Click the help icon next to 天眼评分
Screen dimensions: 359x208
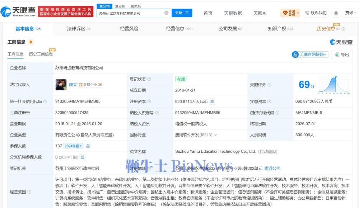(270, 85)
